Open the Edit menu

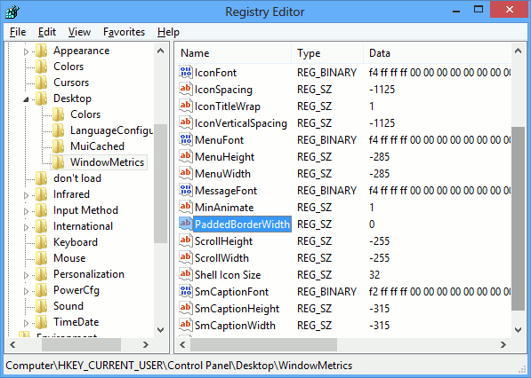47,32
